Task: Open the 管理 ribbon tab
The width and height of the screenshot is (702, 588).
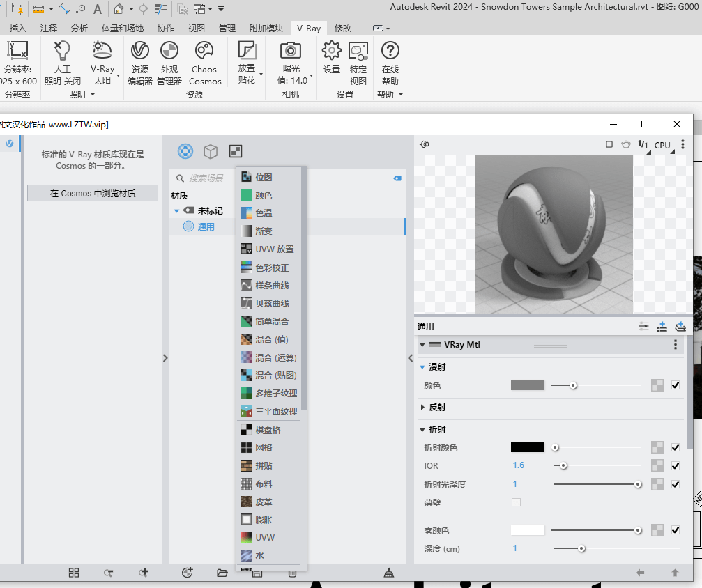Action: 227,28
